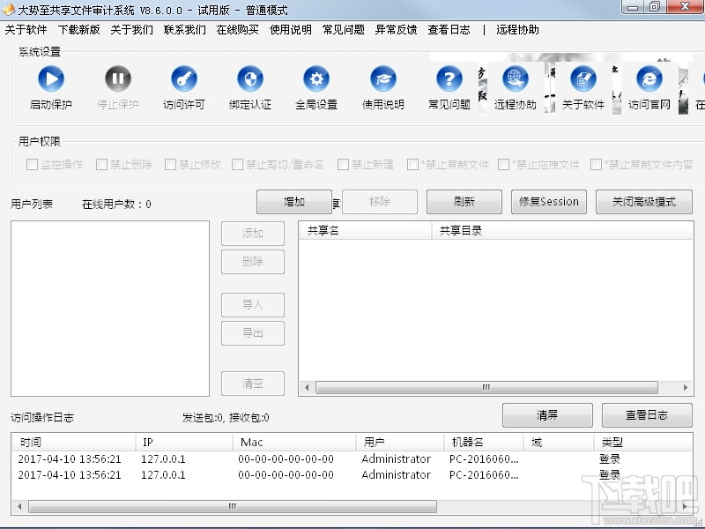Click the 类型 column header

[643, 443]
